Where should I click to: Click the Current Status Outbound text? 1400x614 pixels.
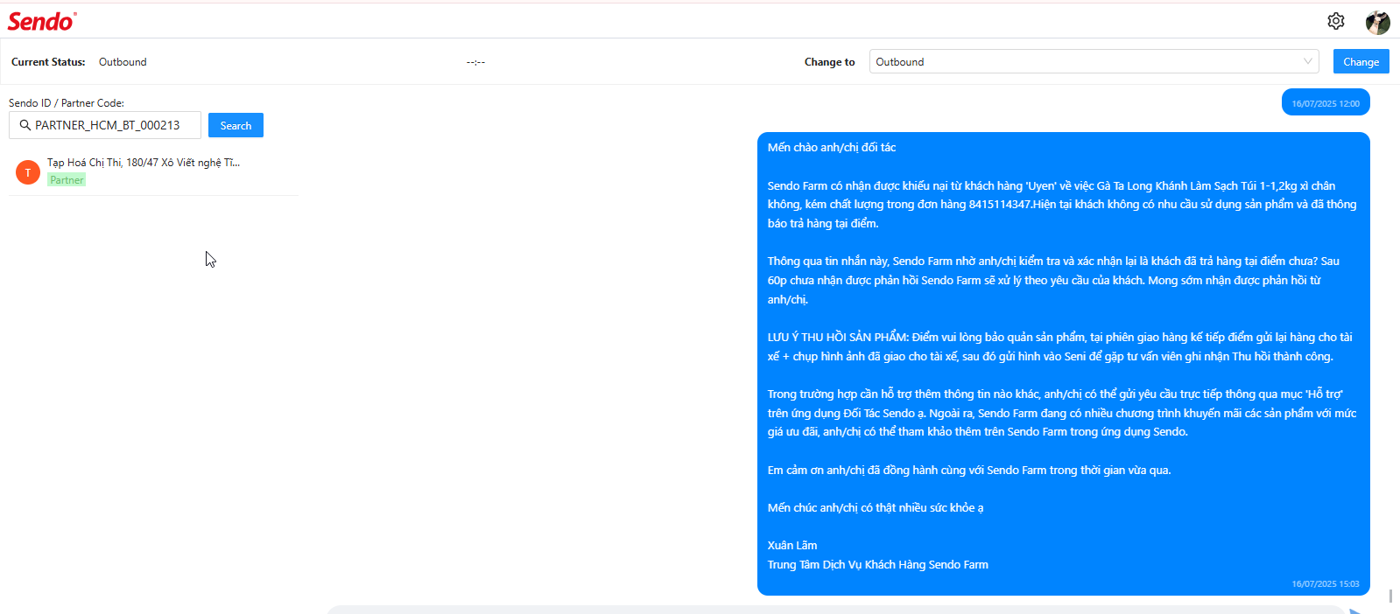coord(123,62)
